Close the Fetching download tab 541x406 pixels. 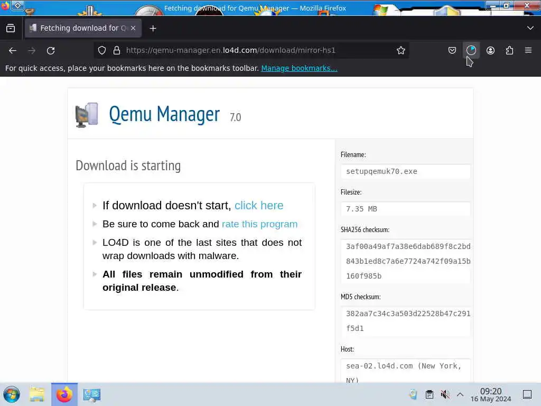click(x=133, y=28)
